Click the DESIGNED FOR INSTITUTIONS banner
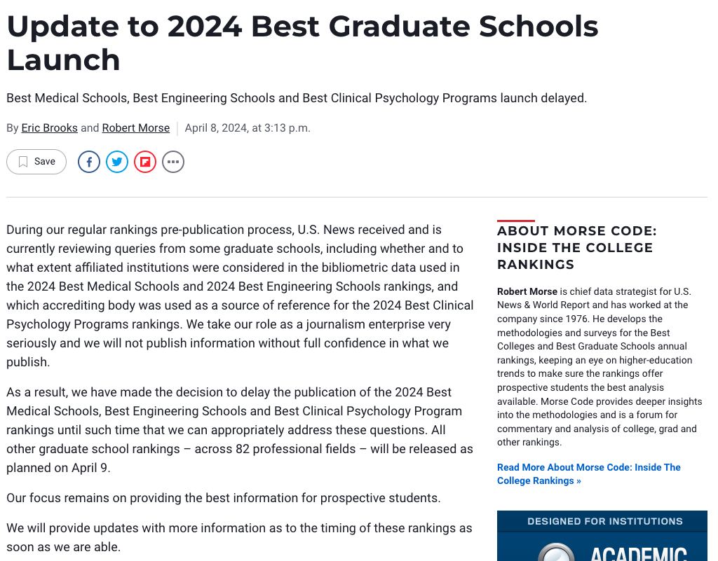 (x=602, y=521)
